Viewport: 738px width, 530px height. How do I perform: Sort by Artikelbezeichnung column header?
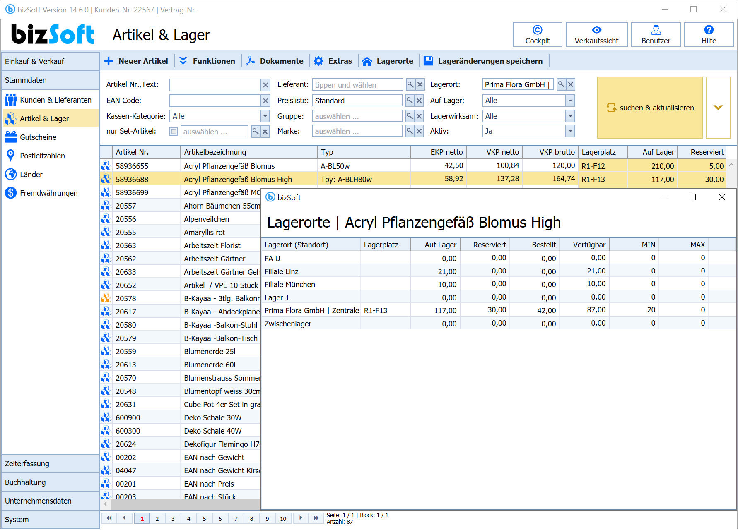point(249,152)
